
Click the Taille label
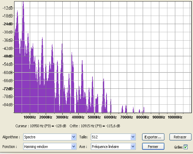click(83, 137)
